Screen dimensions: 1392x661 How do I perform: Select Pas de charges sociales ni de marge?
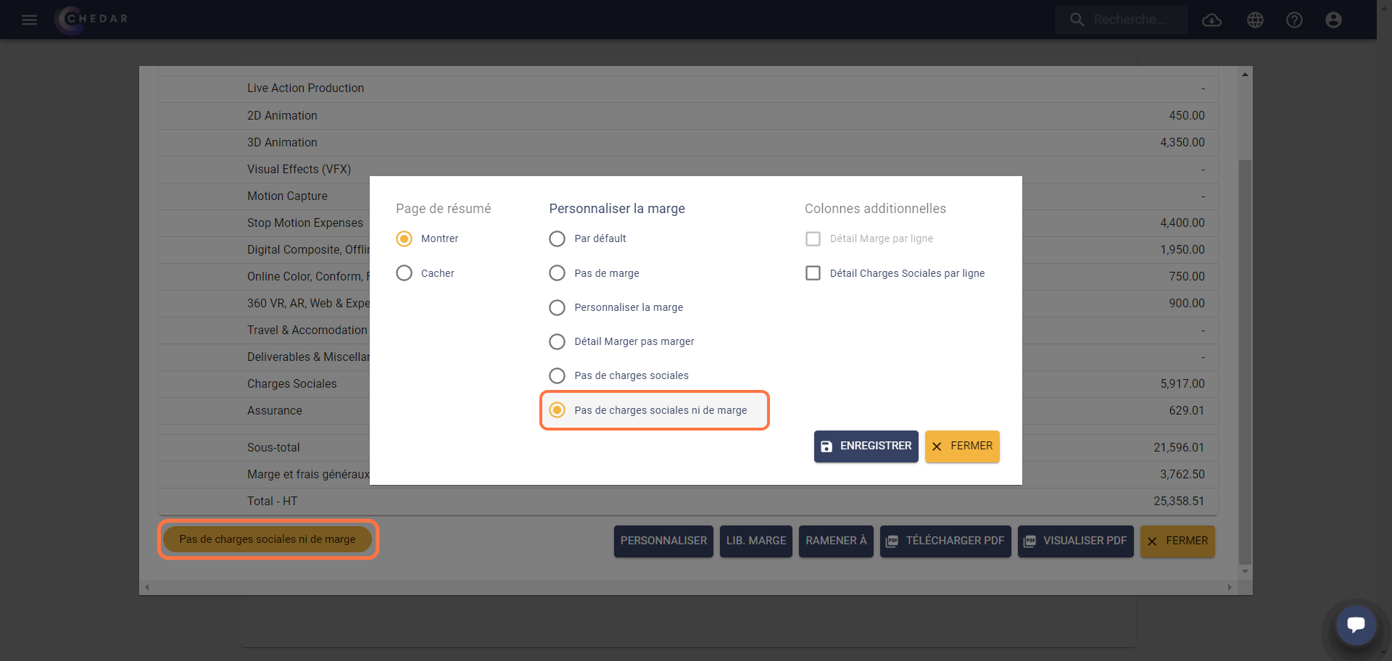coord(557,410)
